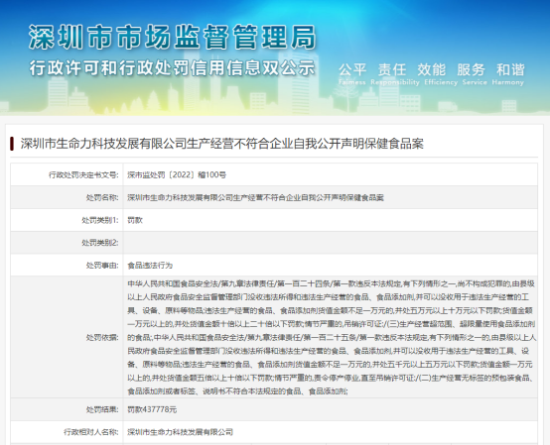550x445 pixels.
Task: Click the 食品违法行为 value
Action: (150, 266)
